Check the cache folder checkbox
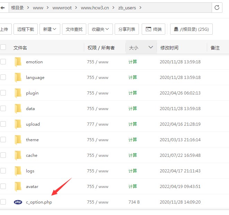The width and height of the screenshot is (229, 215). point(3,155)
